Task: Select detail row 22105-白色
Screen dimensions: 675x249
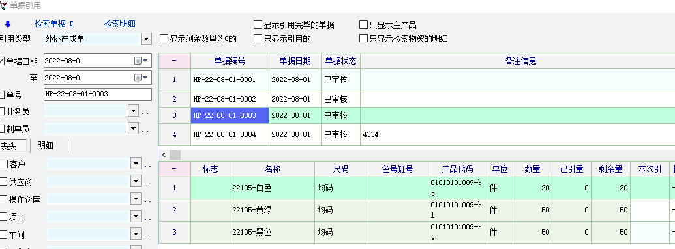Action: click(417, 188)
